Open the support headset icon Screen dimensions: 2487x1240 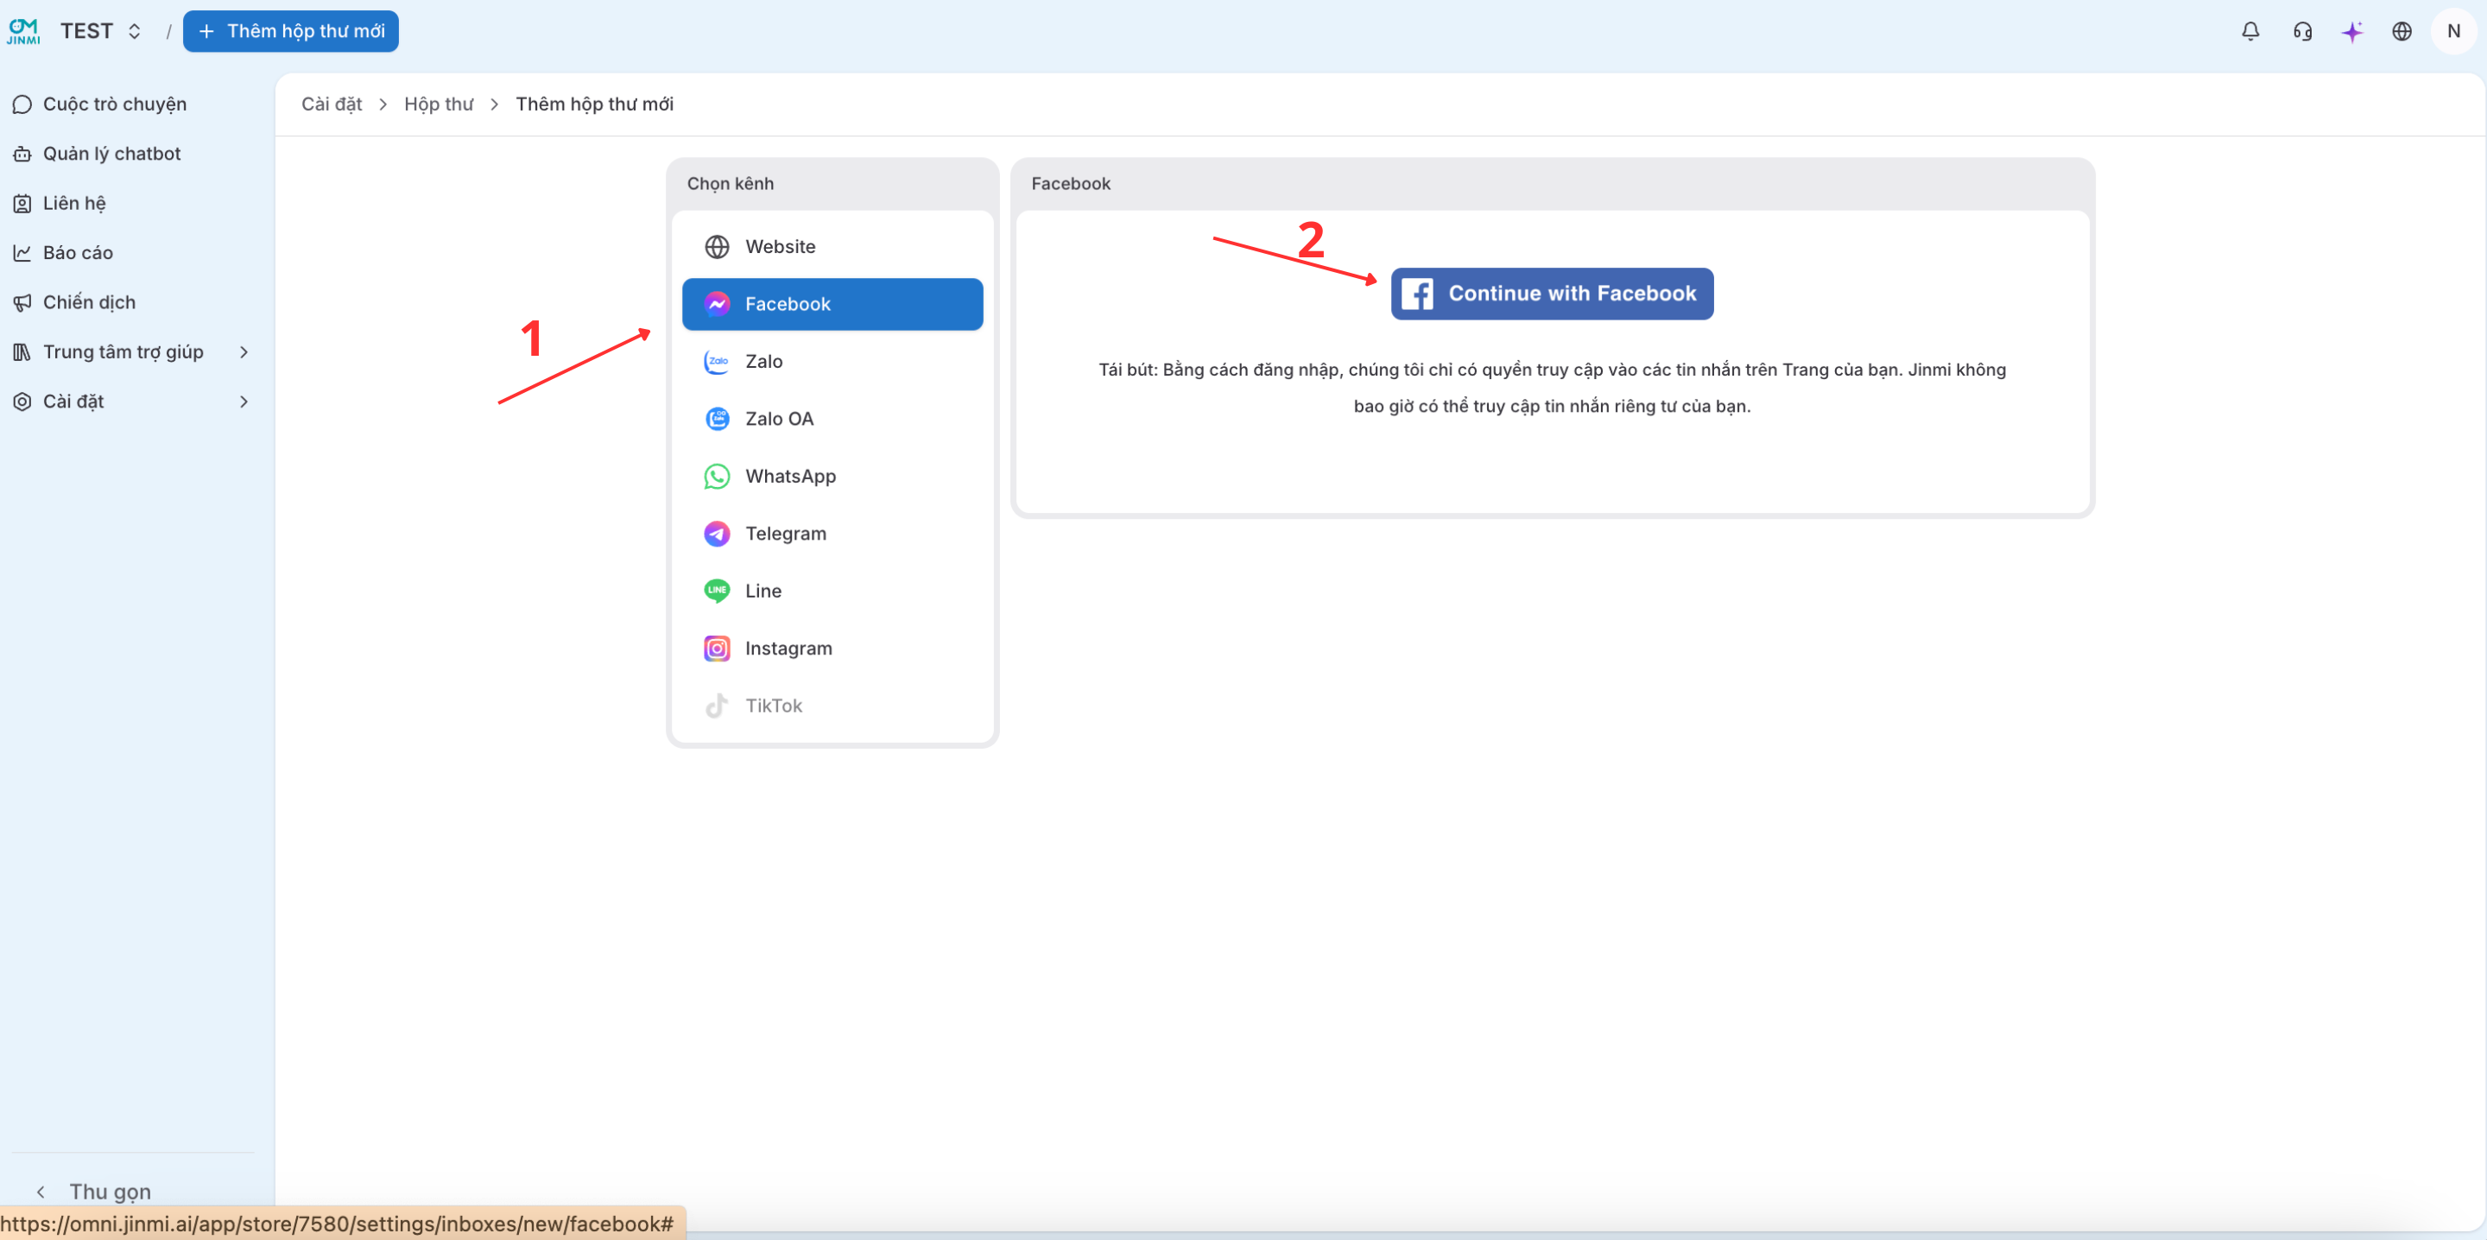[x=2301, y=31]
